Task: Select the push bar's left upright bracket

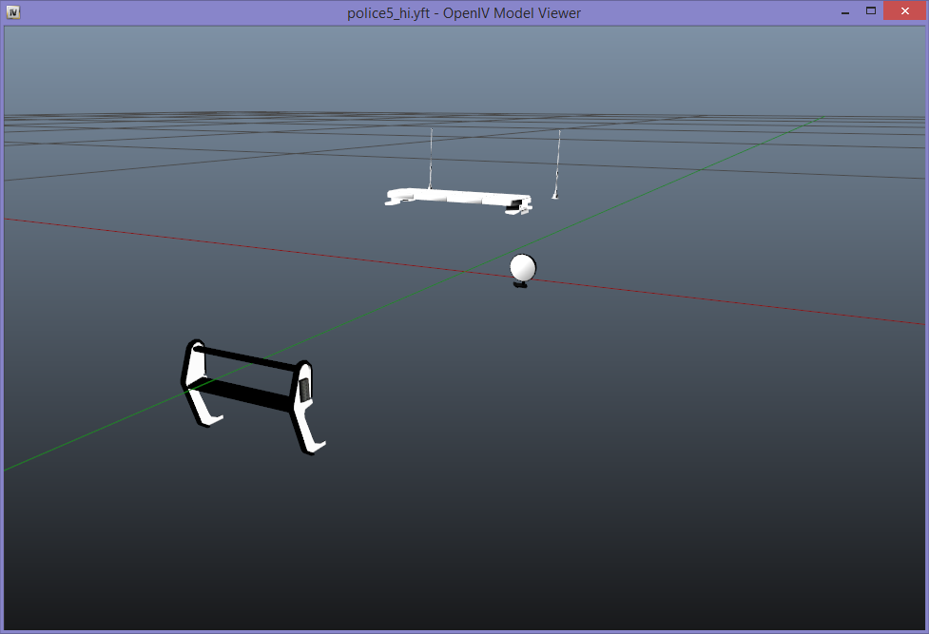Action: [197, 380]
